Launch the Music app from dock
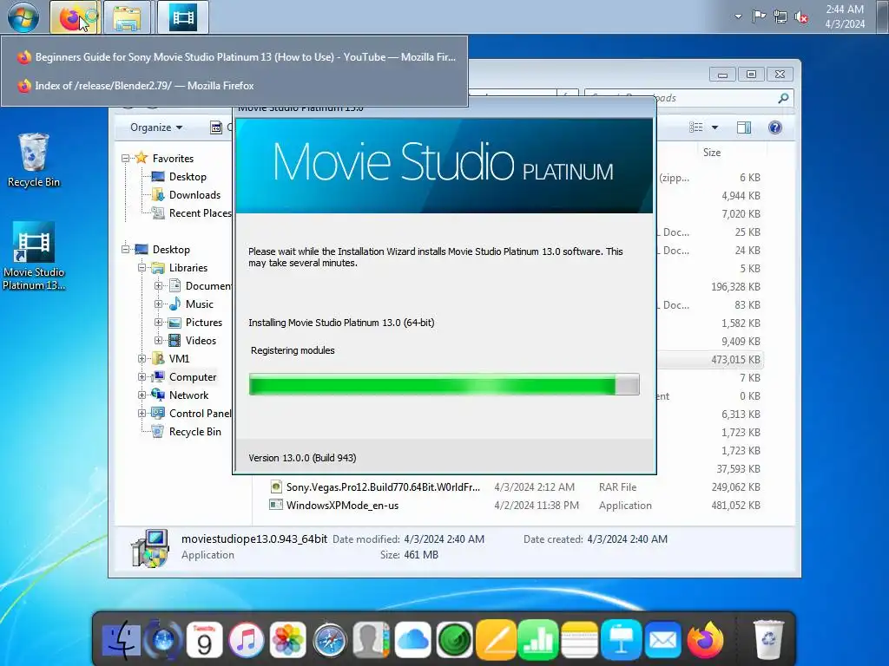889x666 pixels. [246, 641]
